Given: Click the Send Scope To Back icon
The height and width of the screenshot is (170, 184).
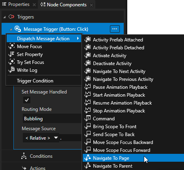Looking at the screenshot, I should click(87, 134).
